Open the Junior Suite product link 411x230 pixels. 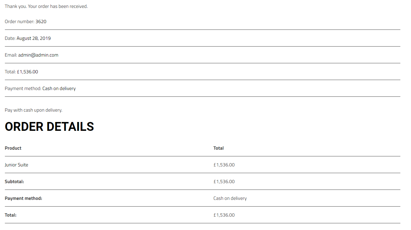[x=16, y=165]
